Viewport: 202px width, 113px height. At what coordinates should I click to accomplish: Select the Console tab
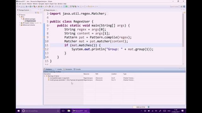(77, 69)
